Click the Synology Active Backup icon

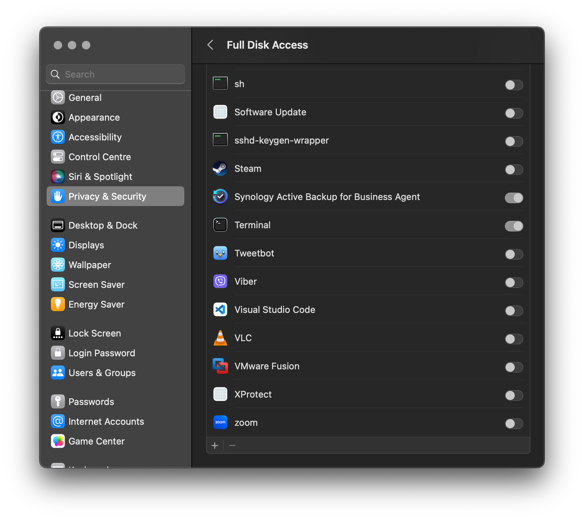tap(220, 197)
